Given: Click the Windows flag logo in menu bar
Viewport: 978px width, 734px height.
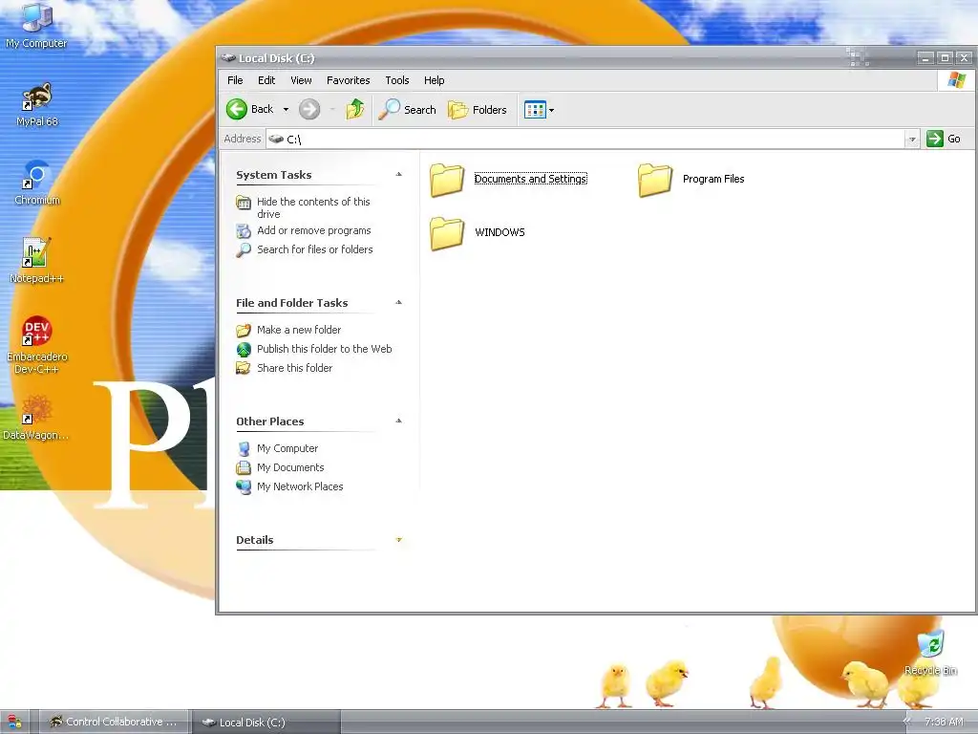Looking at the screenshot, I should point(956,80).
